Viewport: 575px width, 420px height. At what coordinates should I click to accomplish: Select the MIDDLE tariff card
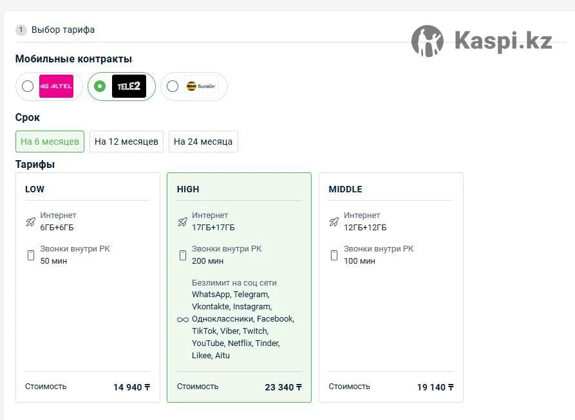391,288
